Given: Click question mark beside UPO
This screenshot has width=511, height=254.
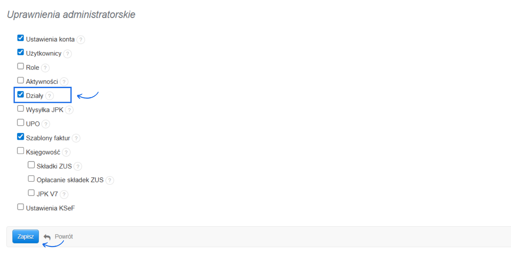Looking at the screenshot, I should click(x=46, y=124).
